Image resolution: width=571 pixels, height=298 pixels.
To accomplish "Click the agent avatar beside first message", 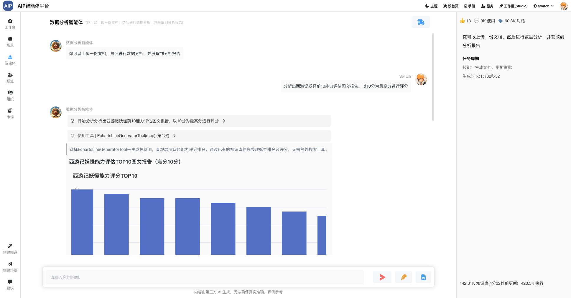I will point(56,46).
